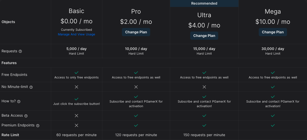Click the X icon for Basic Beta Access
307x140 pixels.
click(76, 116)
